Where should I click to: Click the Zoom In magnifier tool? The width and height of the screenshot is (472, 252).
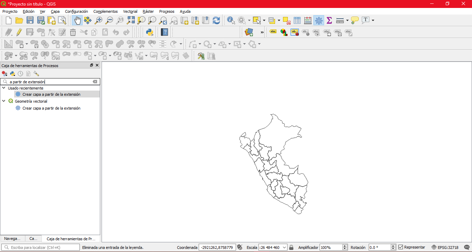98,20
